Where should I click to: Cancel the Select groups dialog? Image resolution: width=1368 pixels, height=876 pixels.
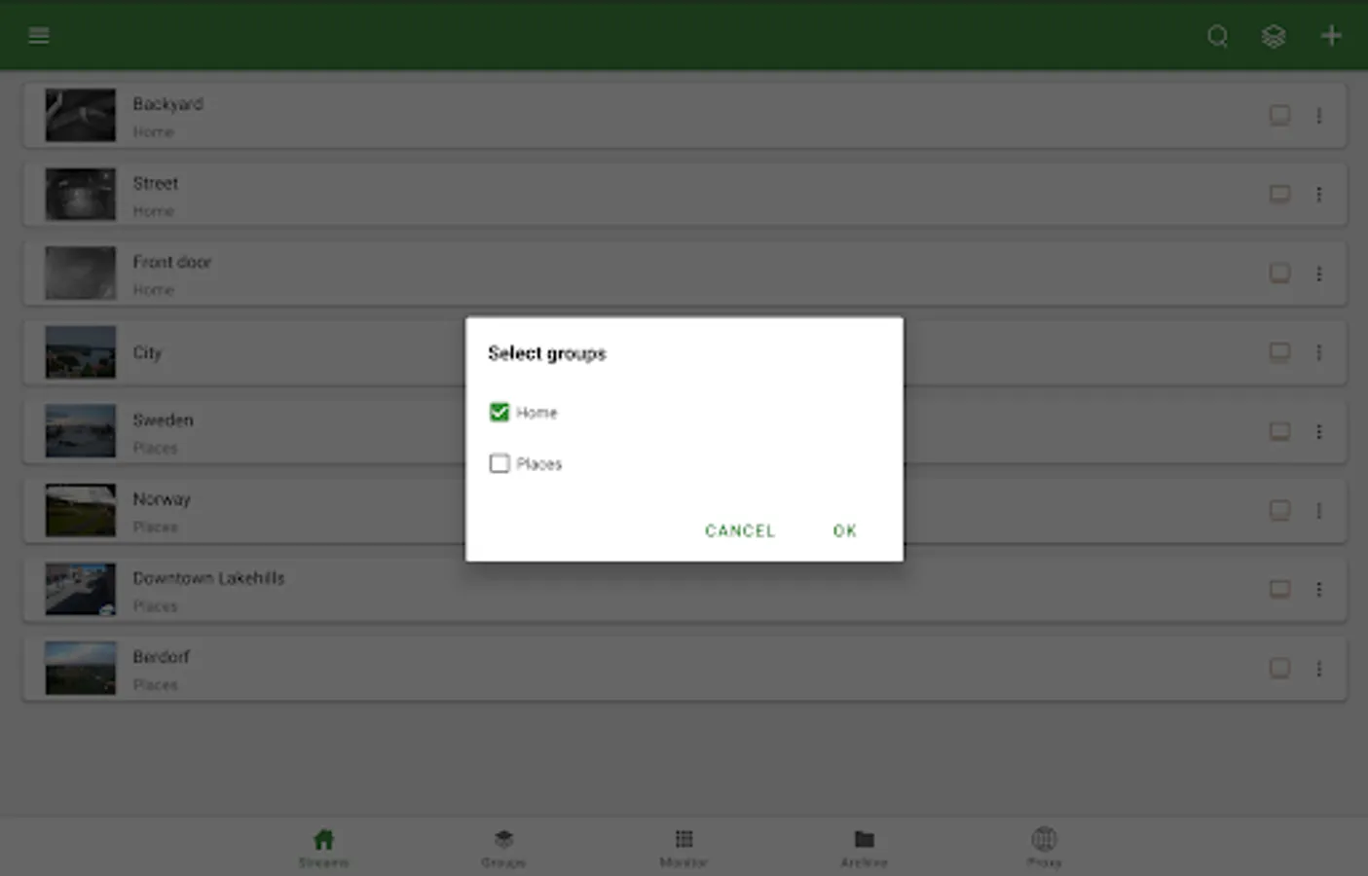coord(740,530)
